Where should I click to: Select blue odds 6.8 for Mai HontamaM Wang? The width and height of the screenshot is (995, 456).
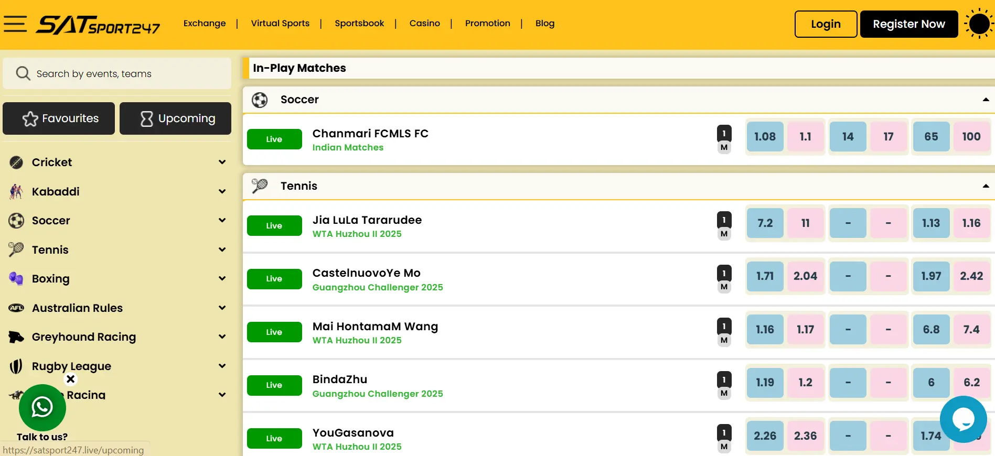click(931, 330)
